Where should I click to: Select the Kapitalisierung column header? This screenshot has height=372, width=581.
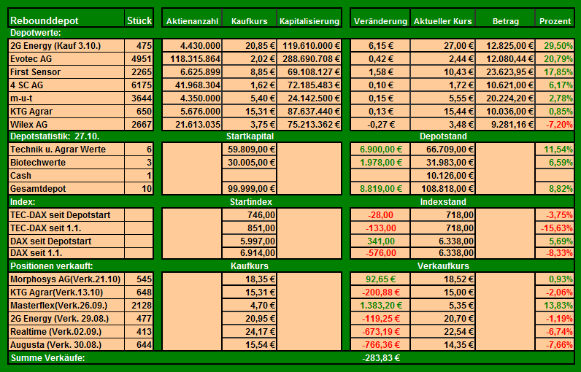tap(309, 18)
